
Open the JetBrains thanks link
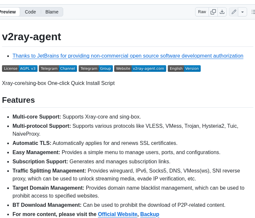[128, 56]
